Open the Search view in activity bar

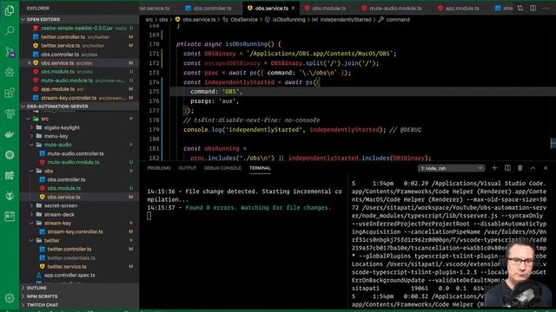tap(10, 31)
